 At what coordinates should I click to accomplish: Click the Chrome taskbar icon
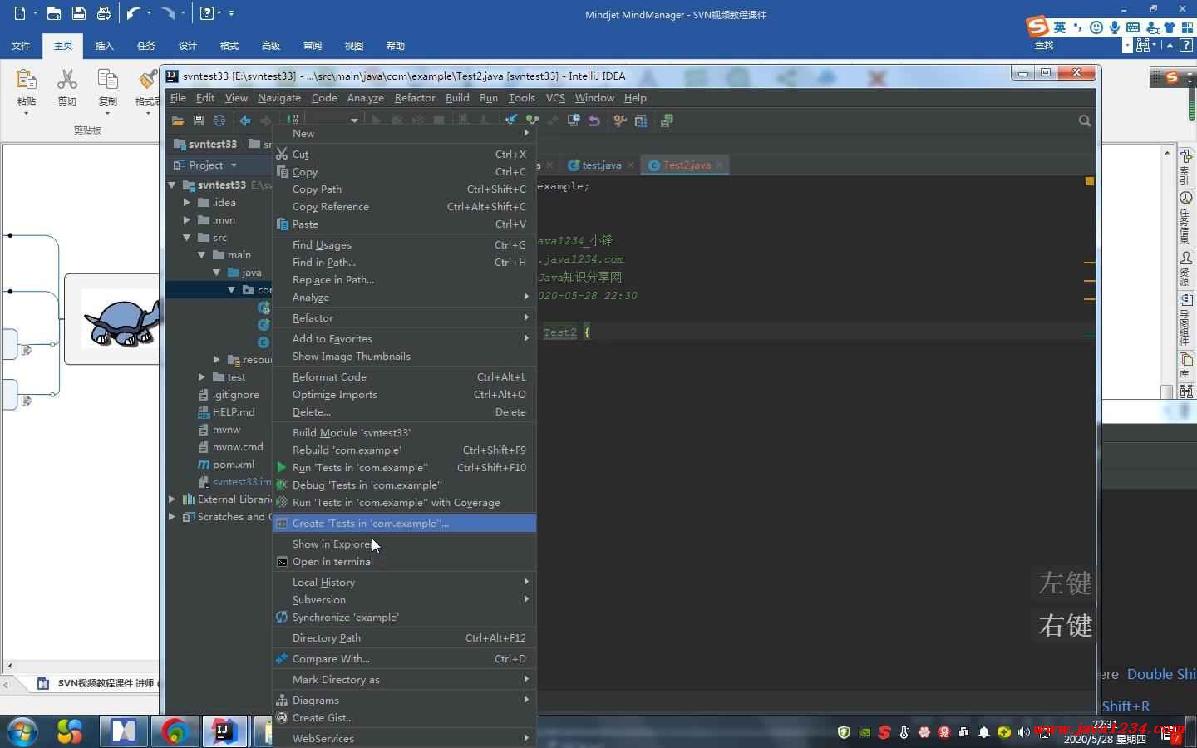[175, 731]
